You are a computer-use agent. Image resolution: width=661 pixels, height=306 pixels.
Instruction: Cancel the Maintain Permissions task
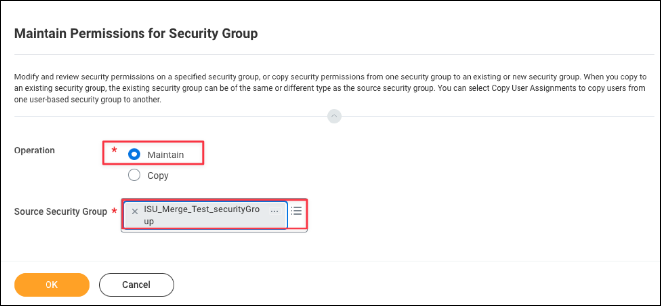coord(137,285)
